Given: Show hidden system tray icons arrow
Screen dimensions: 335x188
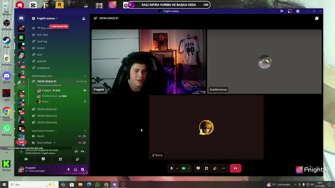Looking at the screenshot, I should 295,185.
